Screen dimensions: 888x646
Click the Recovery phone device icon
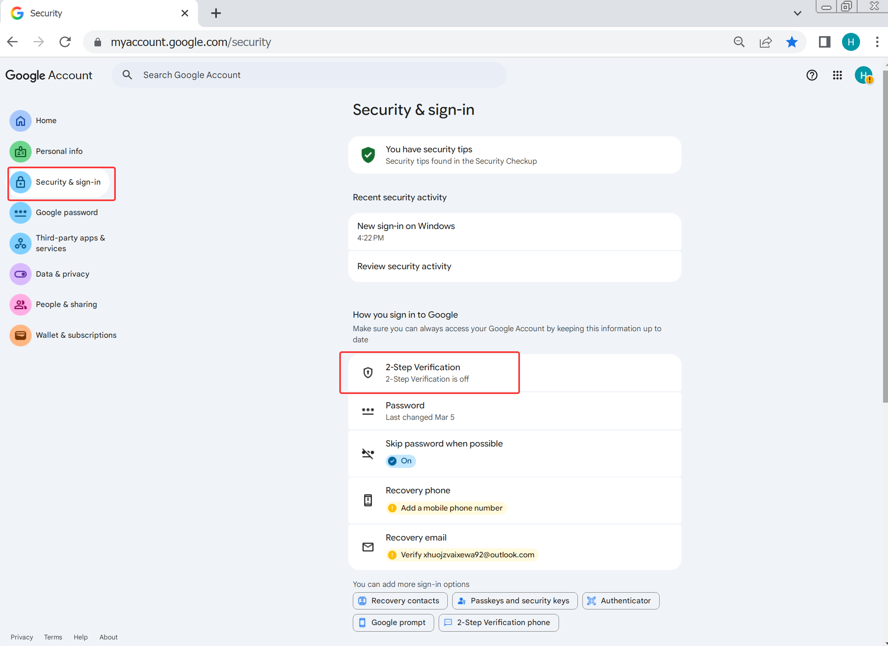point(368,500)
